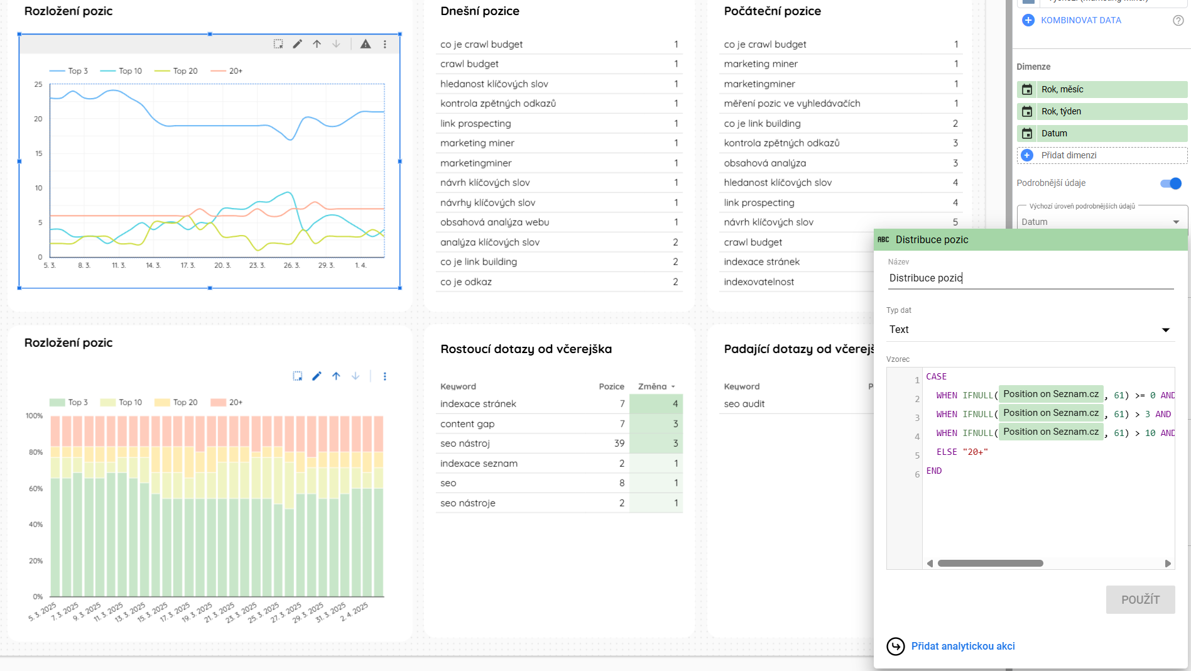Click Dnešní pozice table title
Image resolution: width=1191 pixels, height=671 pixels.
(480, 11)
